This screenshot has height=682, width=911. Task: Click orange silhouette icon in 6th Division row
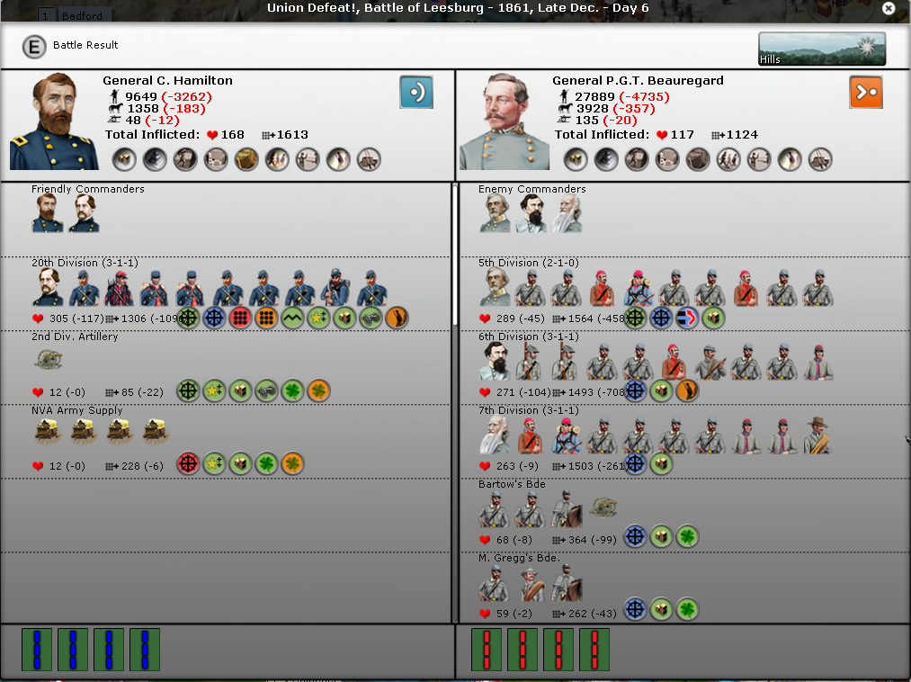(x=687, y=391)
